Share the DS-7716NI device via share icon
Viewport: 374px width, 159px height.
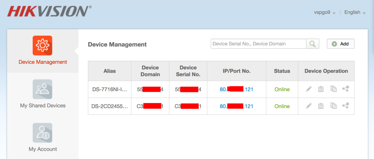click(345, 89)
